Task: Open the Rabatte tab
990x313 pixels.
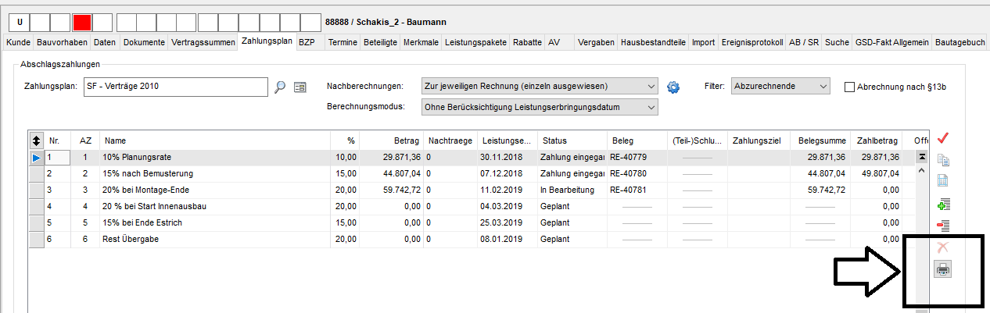Action: point(527,42)
